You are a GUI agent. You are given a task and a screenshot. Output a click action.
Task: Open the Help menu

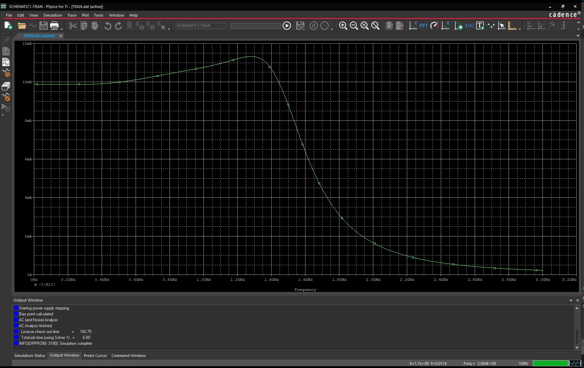134,15
